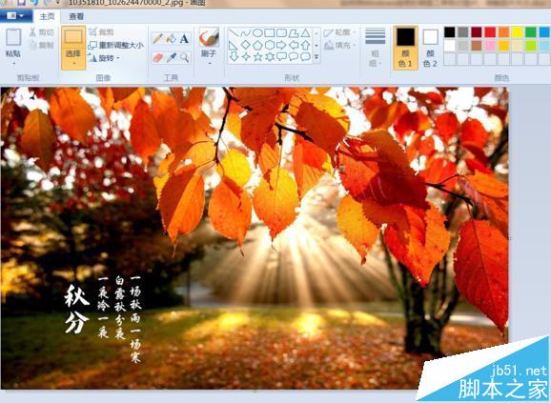This screenshot has height=403, width=551.
Task: Choose the Five-point star shape
Action: click(257, 56)
